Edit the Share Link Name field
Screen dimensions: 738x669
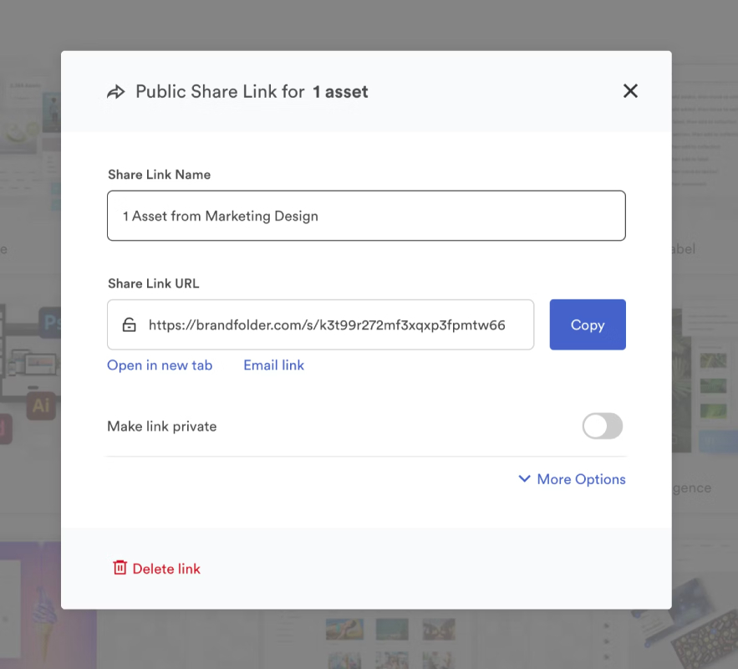pos(366,216)
